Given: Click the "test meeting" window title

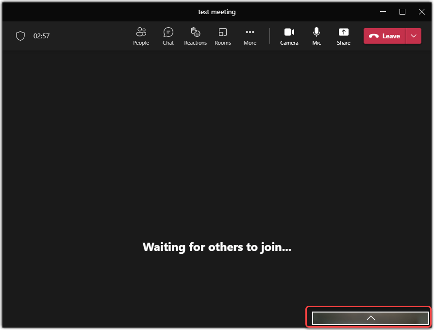Looking at the screenshot, I should click(217, 12).
